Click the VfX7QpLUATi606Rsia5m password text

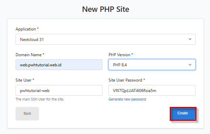(135, 91)
